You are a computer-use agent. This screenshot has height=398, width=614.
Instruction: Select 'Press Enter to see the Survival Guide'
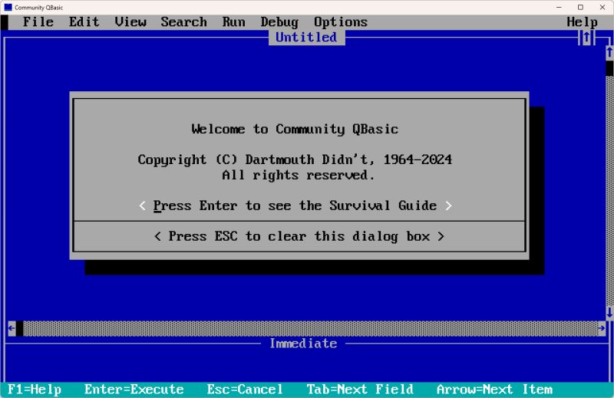[x=295, y=206]
